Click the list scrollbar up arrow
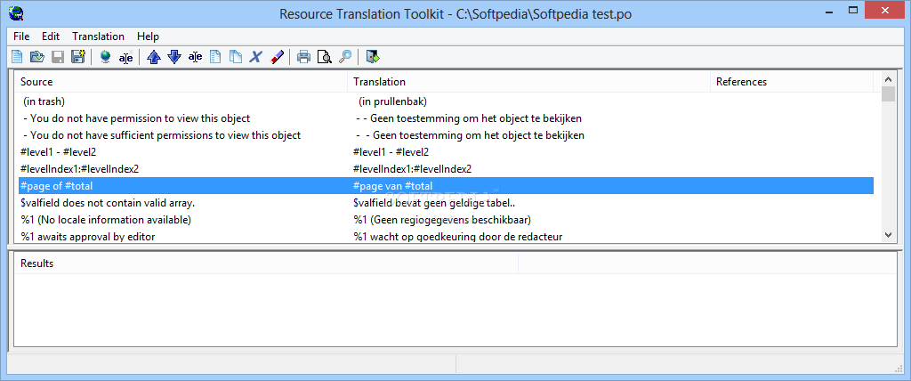The width and height of the screenshot is (911, 381). click(x=888, y=79)
